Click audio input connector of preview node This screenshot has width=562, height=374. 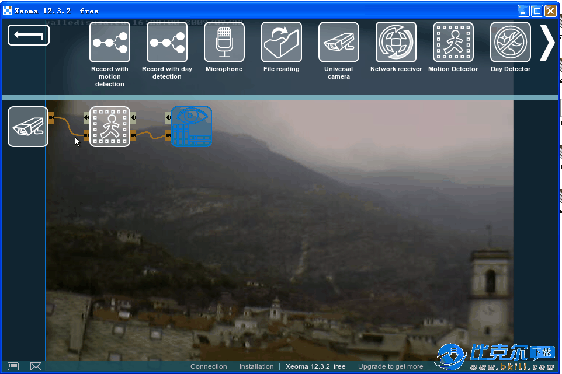[168, 117]
